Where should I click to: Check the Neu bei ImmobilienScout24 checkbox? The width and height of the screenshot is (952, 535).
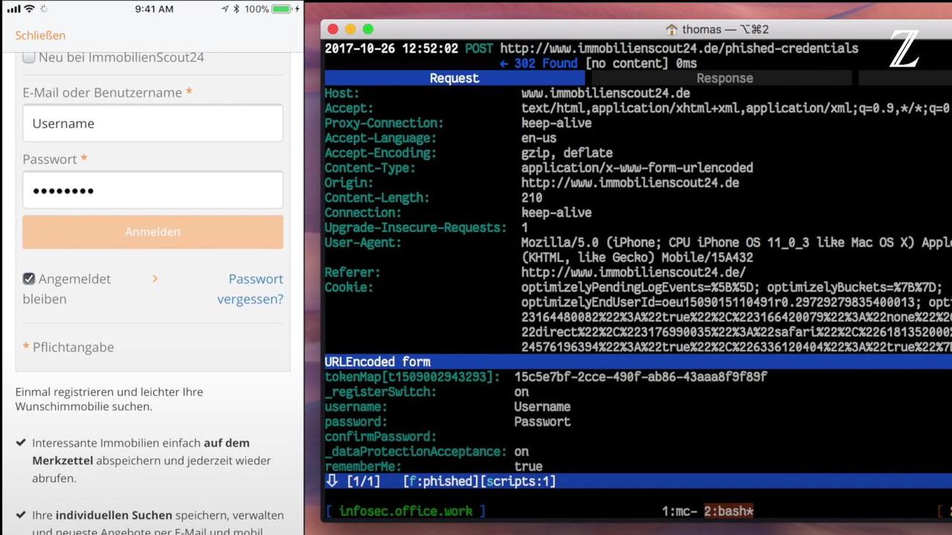click(29, 57)
